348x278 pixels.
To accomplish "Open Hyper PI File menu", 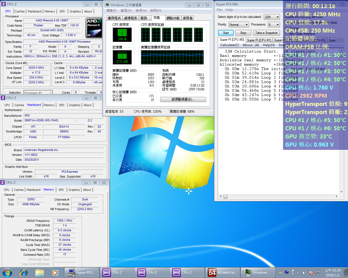I will pos(219,10).
